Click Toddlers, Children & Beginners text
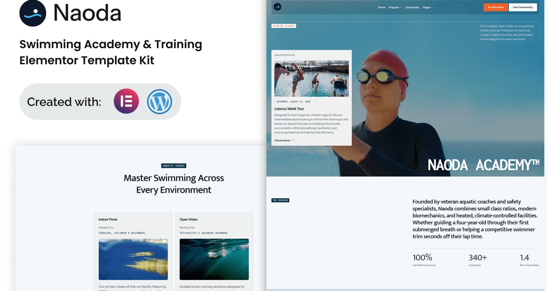Viewport: 554px width, 291px height. coord(122,233)
